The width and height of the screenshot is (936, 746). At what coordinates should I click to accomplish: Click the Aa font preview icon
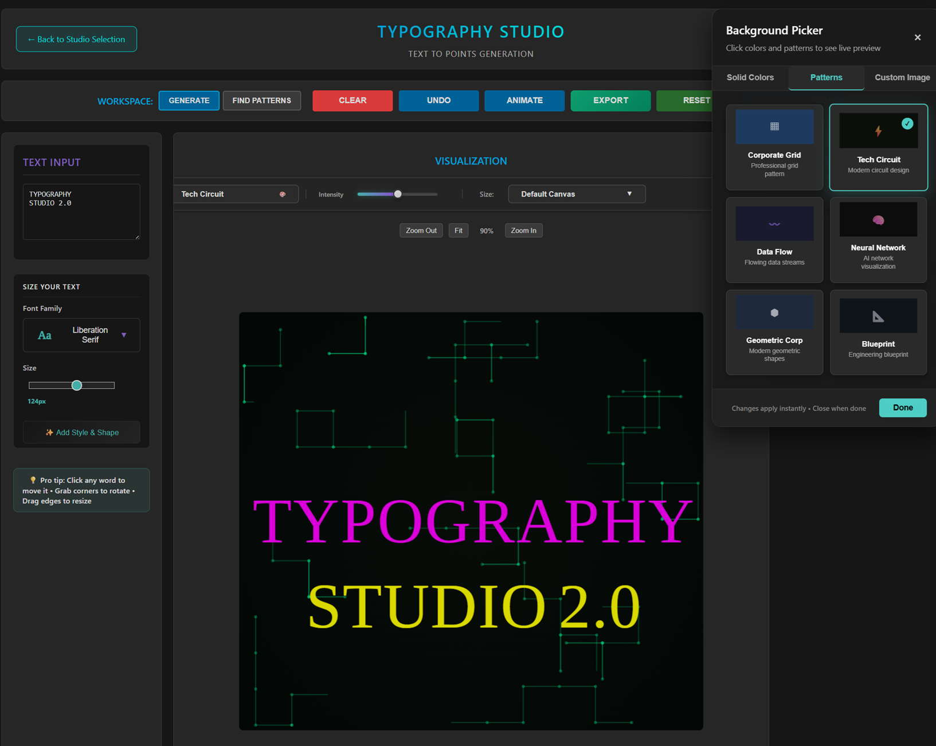pos(45,335)
